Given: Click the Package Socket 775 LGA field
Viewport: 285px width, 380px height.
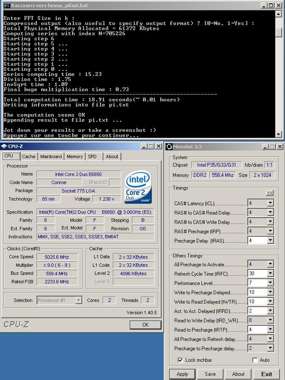Looking at the screenshot, I should (78, 191).
